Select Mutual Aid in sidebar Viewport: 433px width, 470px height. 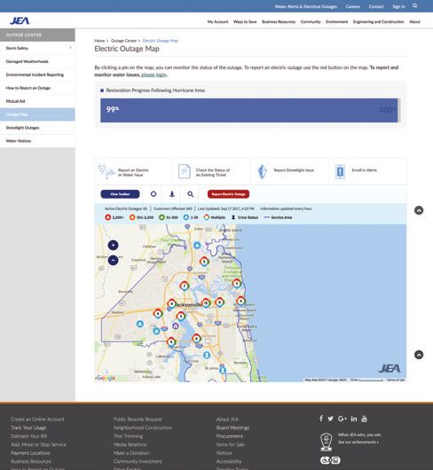37,101
